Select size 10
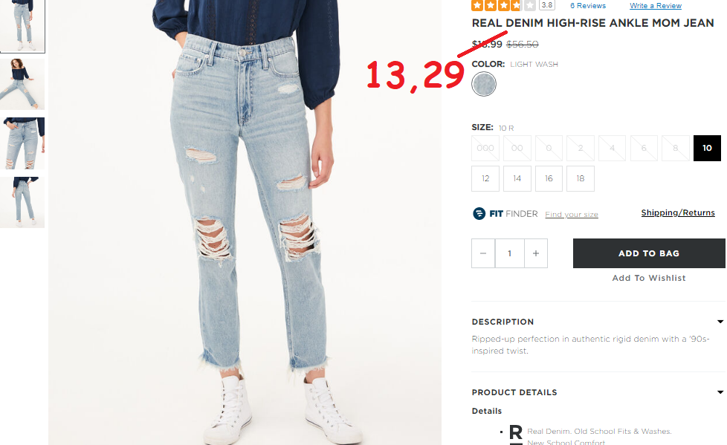Image resolution: width=727 pixels, height=445 pixels. click(x=707, y=148)
